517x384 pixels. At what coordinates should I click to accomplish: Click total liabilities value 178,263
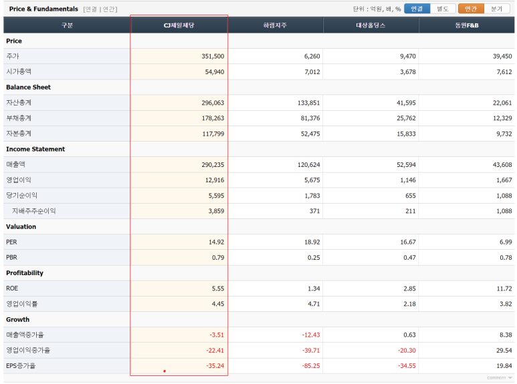tap(213, 118)
